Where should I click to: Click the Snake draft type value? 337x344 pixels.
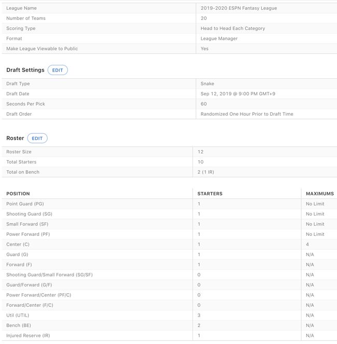tap(207, 84)
